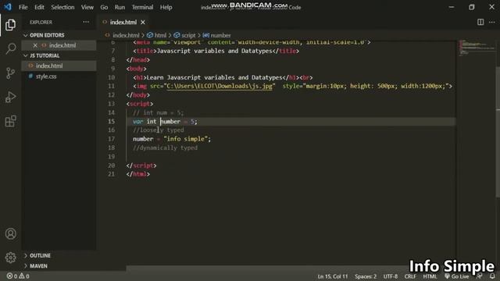500x281 pixels.
Task: Click line number 20 in gutter
Action: coord(111,165)
